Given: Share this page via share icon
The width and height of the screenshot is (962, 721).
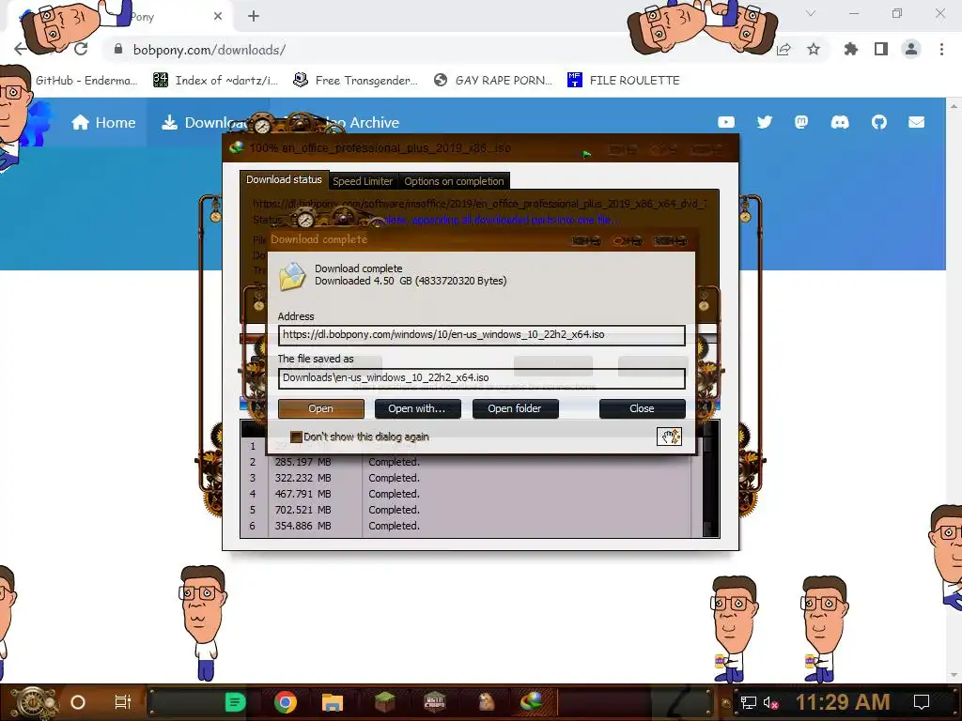Looking at the screenshot, I should point(784,50).
